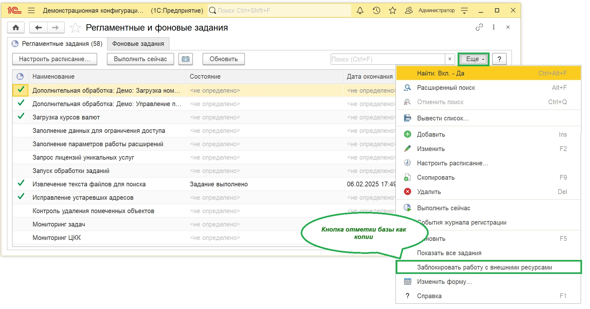
Task: Open the three-dot form options menu
Action: pyautogui.click(x=493, y=27)
